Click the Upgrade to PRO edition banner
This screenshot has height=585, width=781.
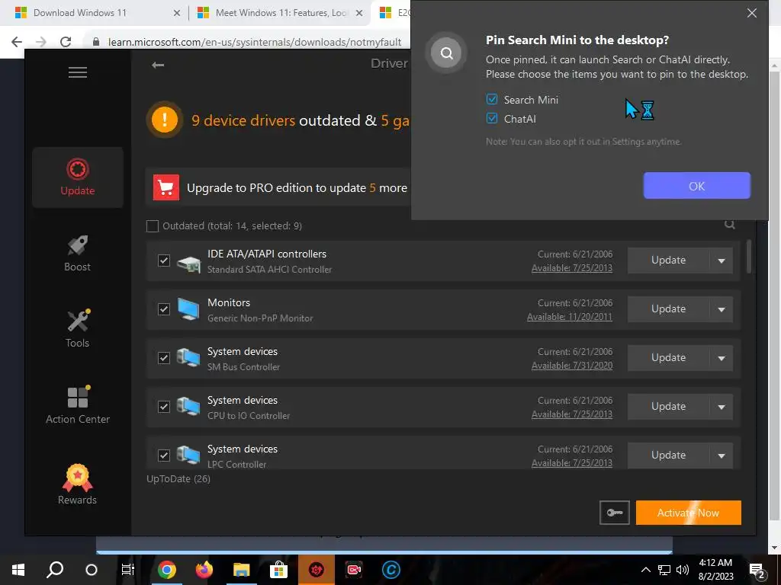point(278,187)
